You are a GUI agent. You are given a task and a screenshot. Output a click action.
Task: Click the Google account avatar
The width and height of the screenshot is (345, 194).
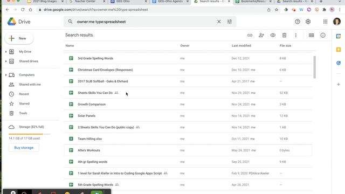coord(337,22)
